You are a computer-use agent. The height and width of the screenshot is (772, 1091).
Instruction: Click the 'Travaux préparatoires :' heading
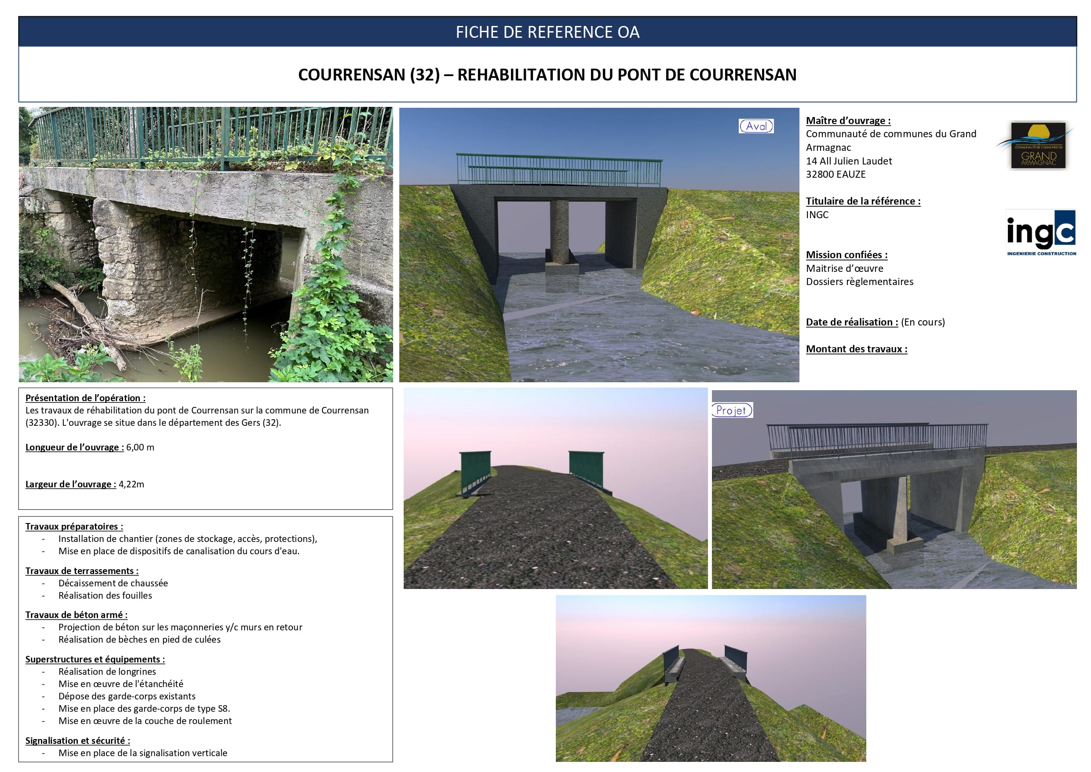[x=74, y=527]
